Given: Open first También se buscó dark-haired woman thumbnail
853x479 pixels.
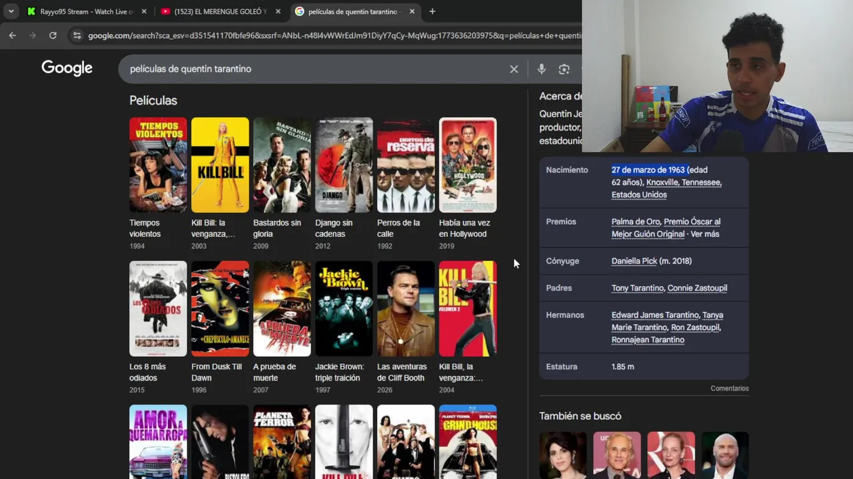Looking at the screenshot, I should tap(563, 455).
